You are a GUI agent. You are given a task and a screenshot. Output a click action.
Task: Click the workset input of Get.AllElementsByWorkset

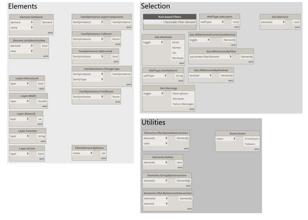pos(200,75)
